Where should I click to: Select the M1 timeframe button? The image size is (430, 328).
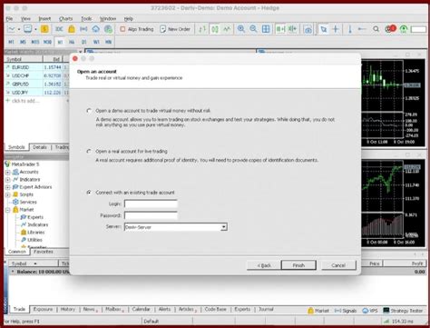point(11,42)
